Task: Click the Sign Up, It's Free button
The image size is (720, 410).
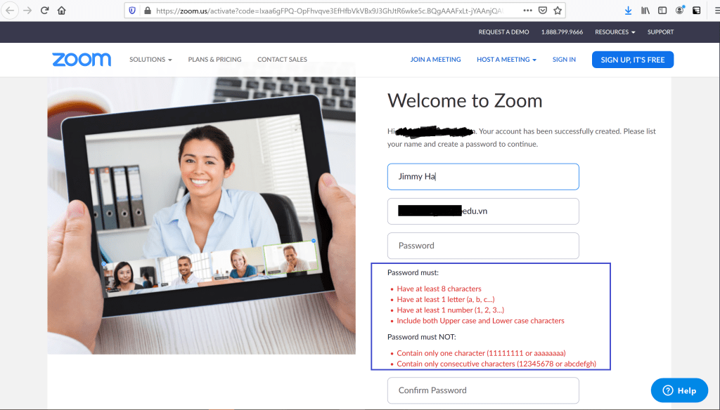Action: (x=632, y=60)
